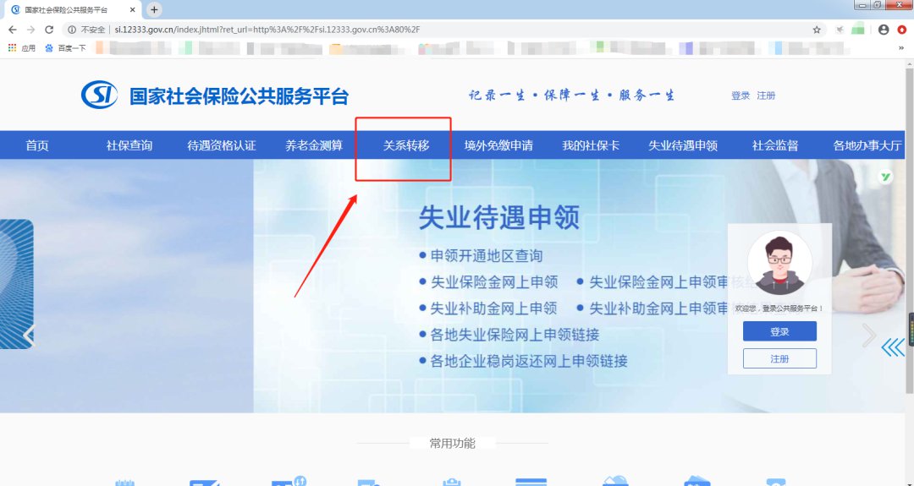Click the red update icon in toolbar
The height and width of the screenshot is (486, 914).
[902, 30]
